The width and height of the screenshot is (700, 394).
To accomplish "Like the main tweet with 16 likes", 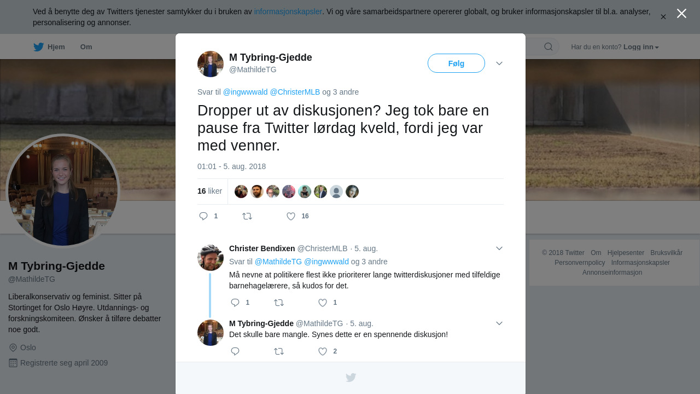I will [x=291, y=216].
